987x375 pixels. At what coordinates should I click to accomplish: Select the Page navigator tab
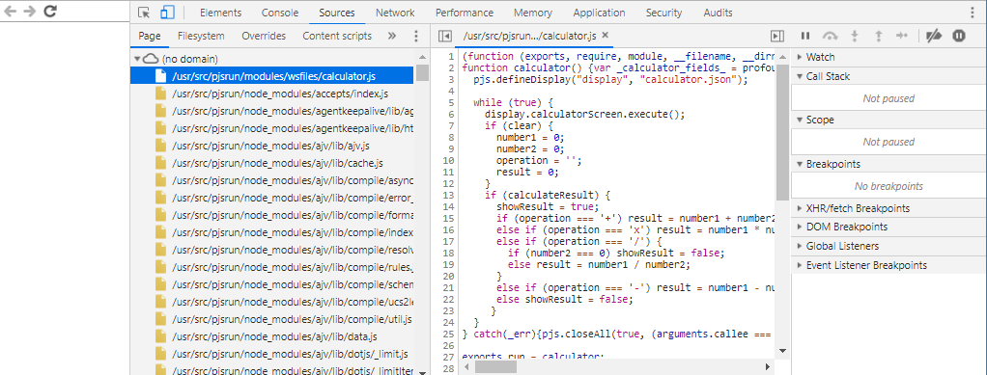point(150,37)
